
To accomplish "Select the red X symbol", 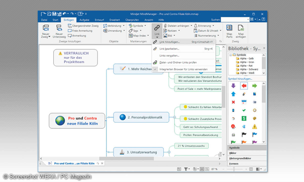I will coord(233,102).
